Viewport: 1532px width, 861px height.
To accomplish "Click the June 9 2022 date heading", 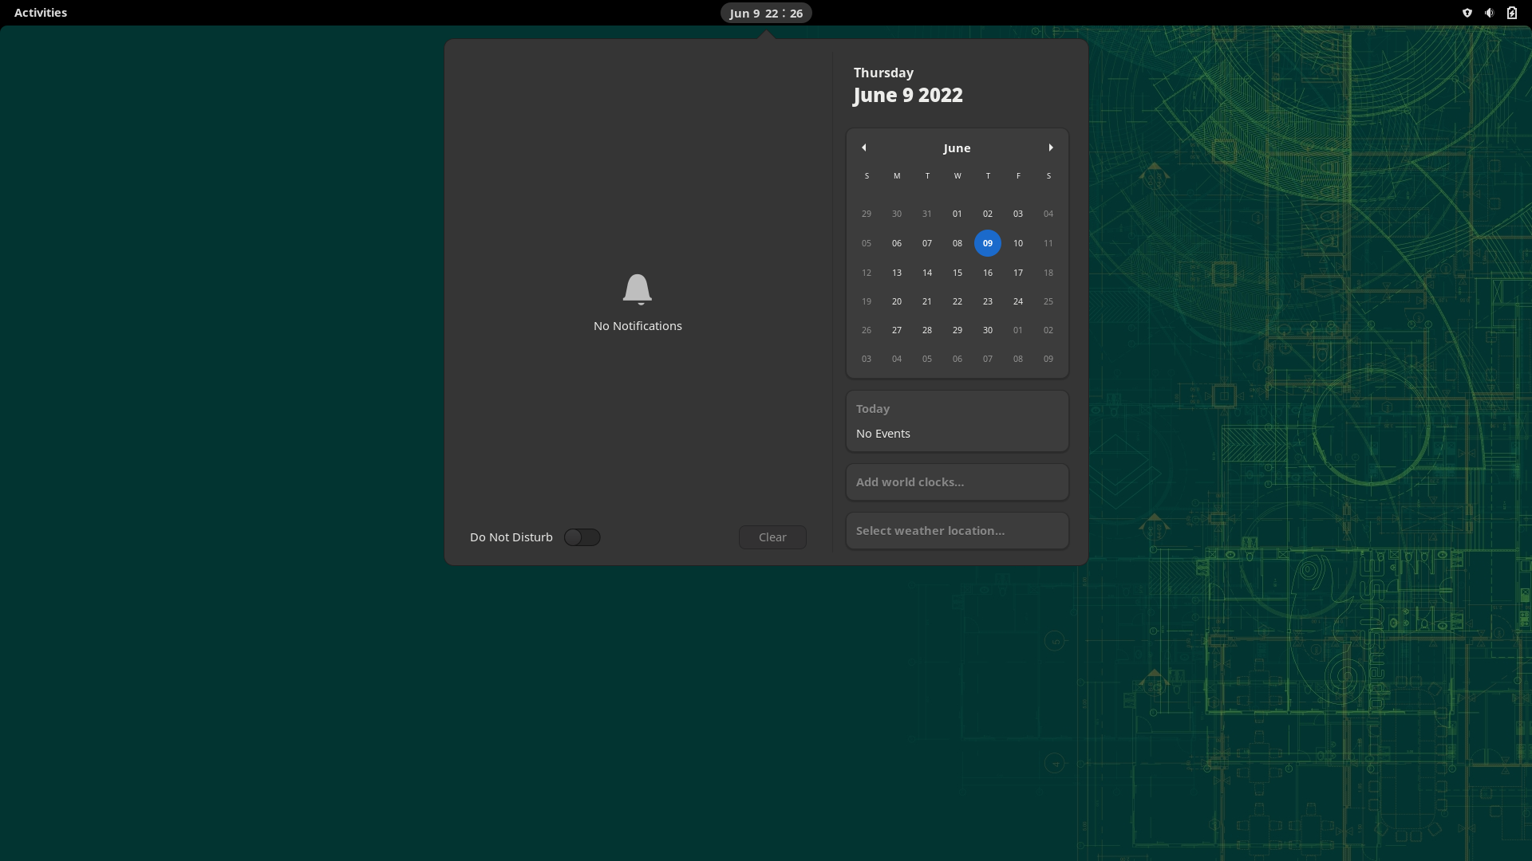I will pos(908,95).
